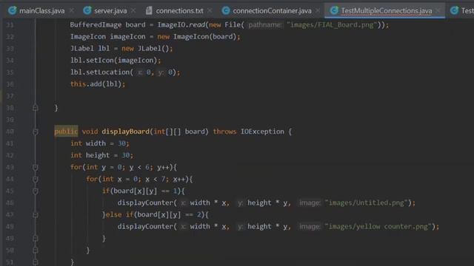Image resolution: width=474 pixels, height=266 pixels.
Task: Close the TestMultipleConnections.java tab
Action: pos(438,11)
